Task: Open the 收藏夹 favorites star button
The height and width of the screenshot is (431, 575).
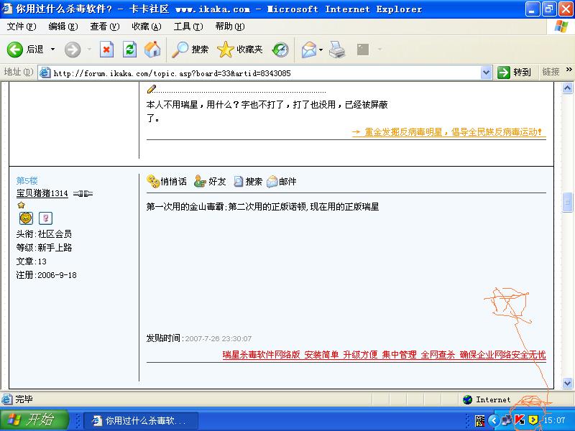Action: 240,50
